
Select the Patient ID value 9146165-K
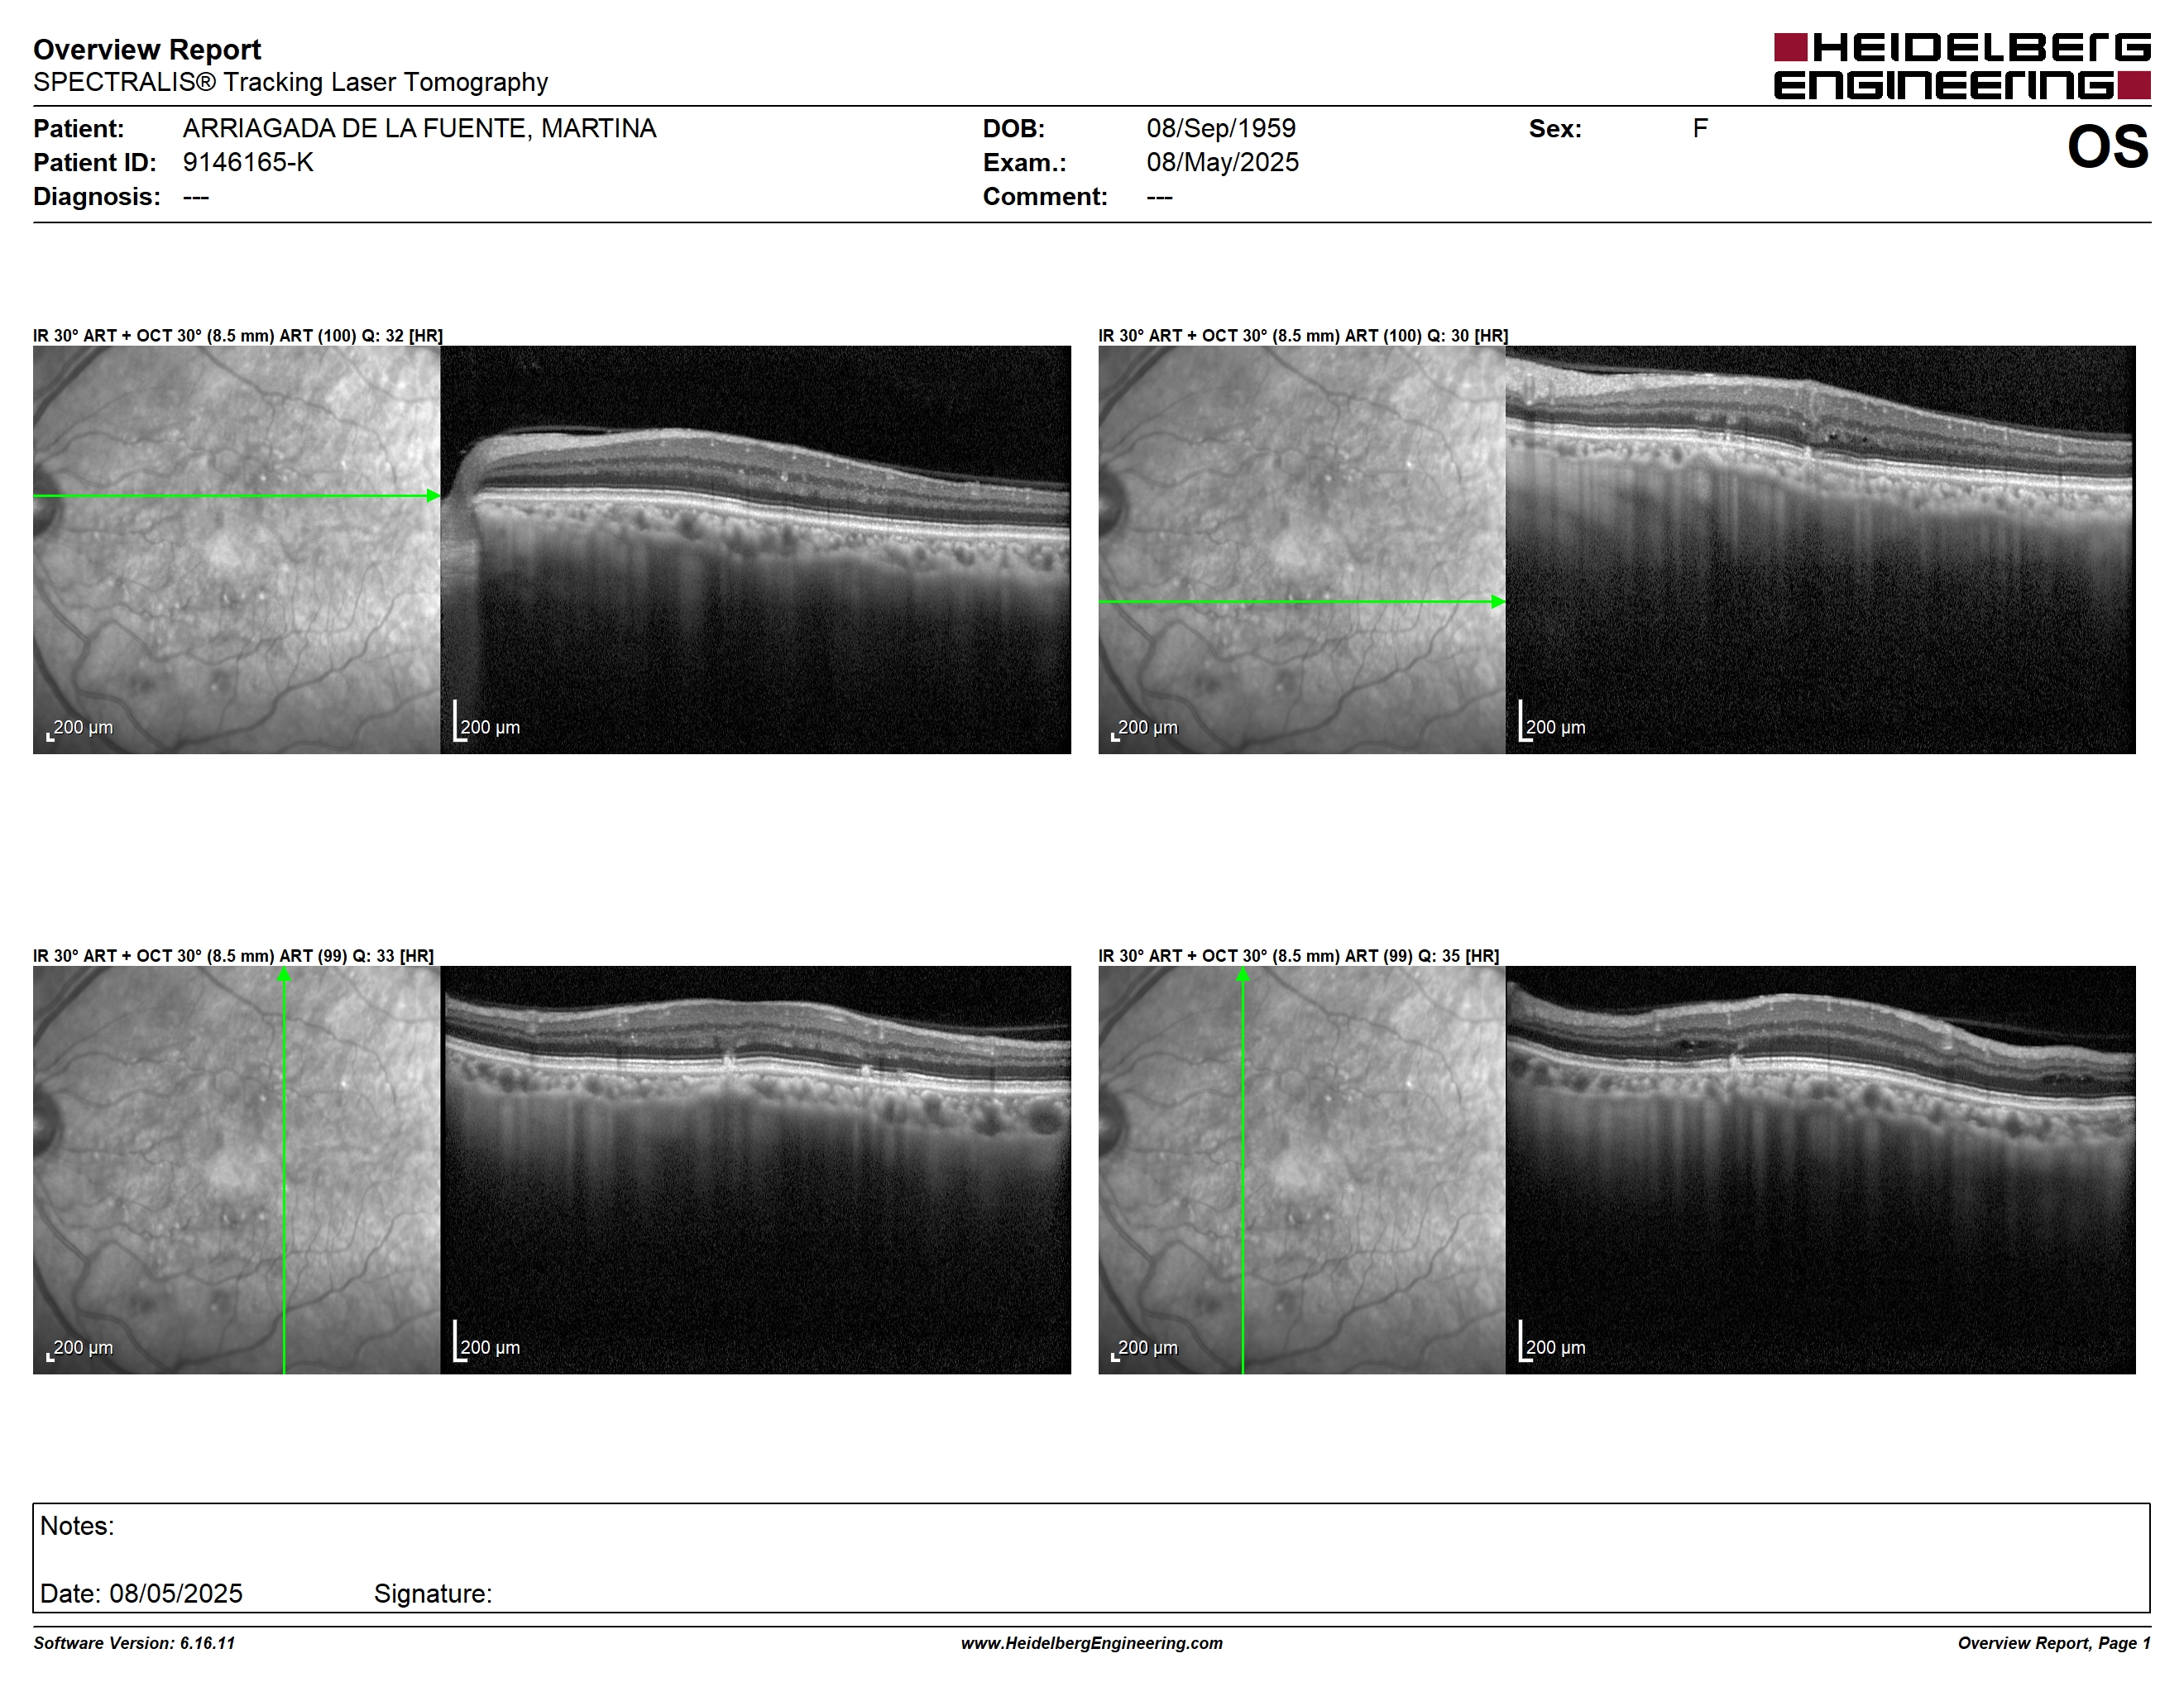tap(248, 163)
